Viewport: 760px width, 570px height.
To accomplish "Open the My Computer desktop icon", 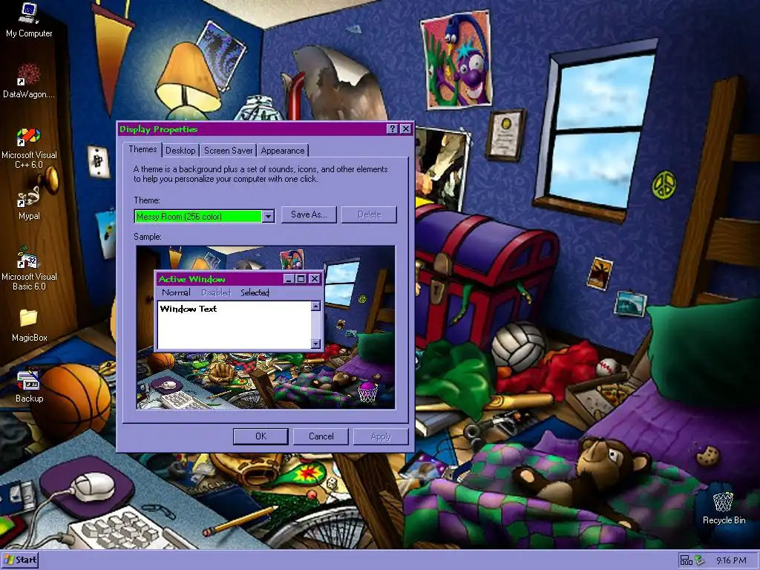I will (x=29, y=20).
